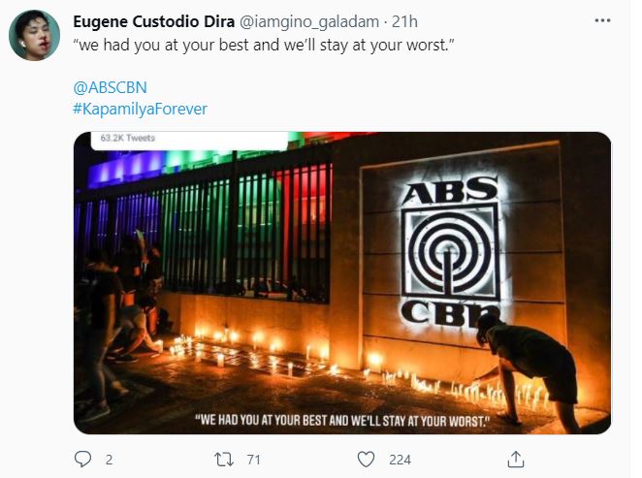
Task: Enlarge the ABS-CBN candlelight vigil image
Action: point(342,283)
